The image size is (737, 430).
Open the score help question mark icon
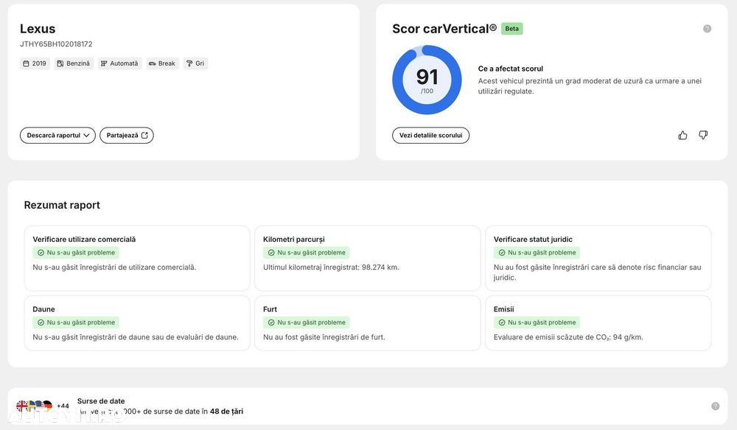click(x=707, y=29)
